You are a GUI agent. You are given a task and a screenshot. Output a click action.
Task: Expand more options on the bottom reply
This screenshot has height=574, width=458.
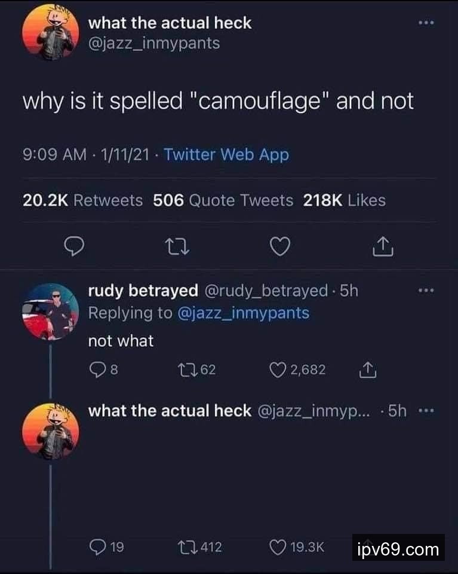(426, 411)
